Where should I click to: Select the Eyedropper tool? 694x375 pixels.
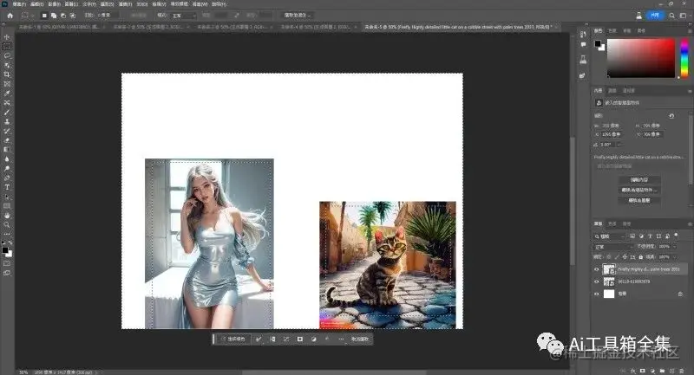coord(7,94)
